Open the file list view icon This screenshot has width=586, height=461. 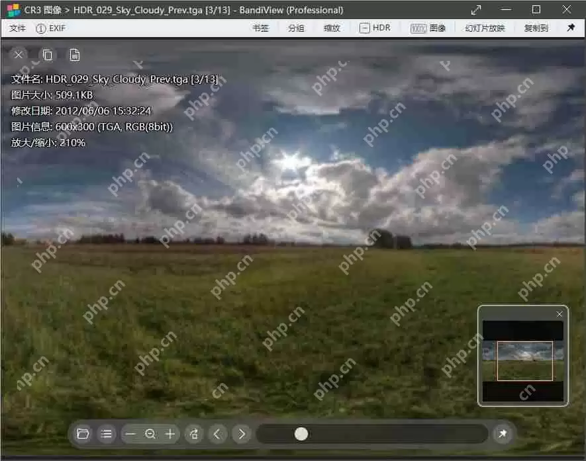(x=107, y=434)
